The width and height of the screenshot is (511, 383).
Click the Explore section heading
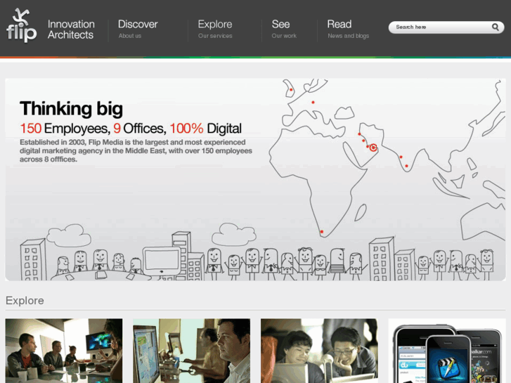25,301
